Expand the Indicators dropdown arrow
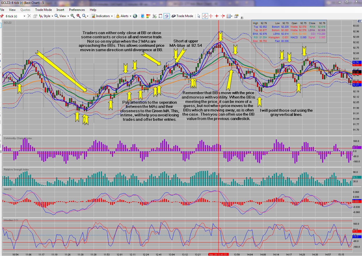 (x=112, y=16)
